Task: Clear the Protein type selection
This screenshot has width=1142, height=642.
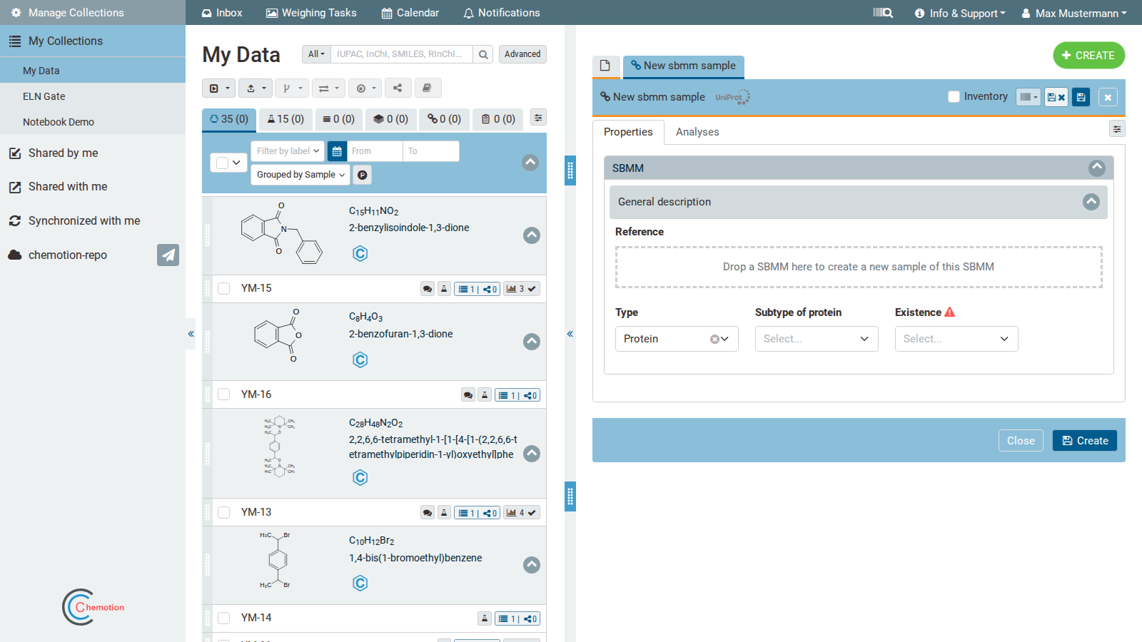Action: (714, 339)
